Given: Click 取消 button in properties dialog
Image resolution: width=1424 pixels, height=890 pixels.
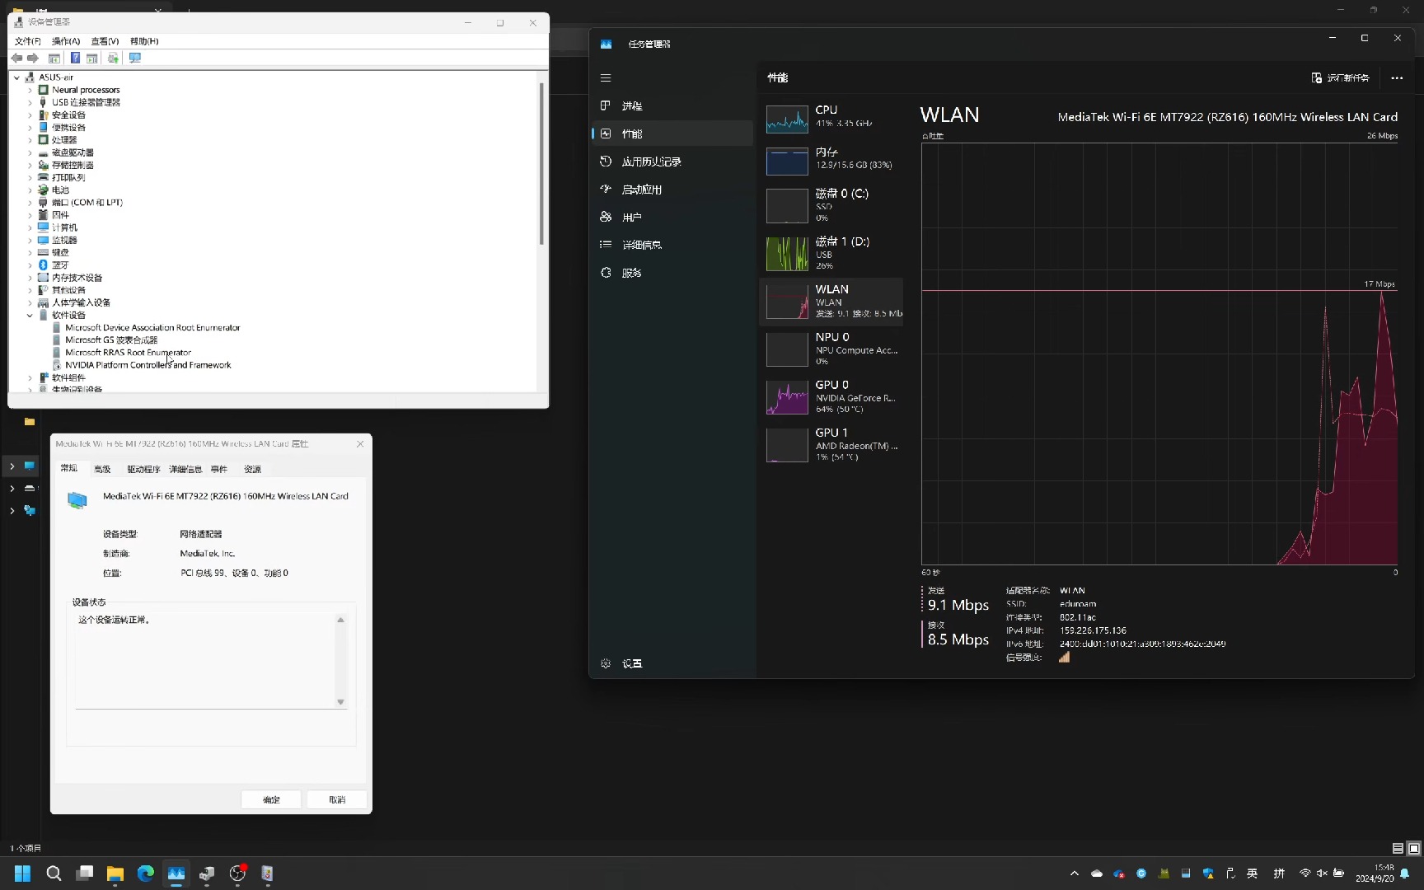Looking at the screenshot, I should tap(337, 799).
